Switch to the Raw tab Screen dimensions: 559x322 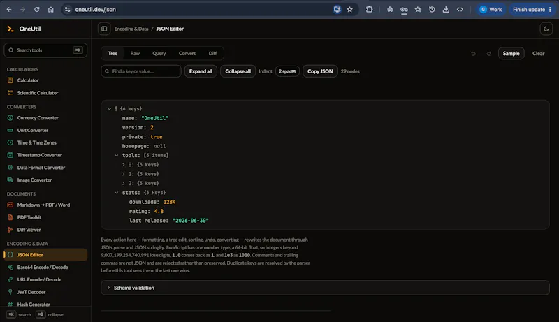135,53
